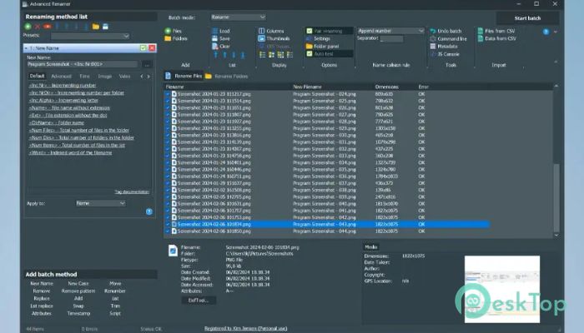The height and width of the screenshot is (333, 584).
Task: Select the Image tags tab
Action: pos(104,77)
